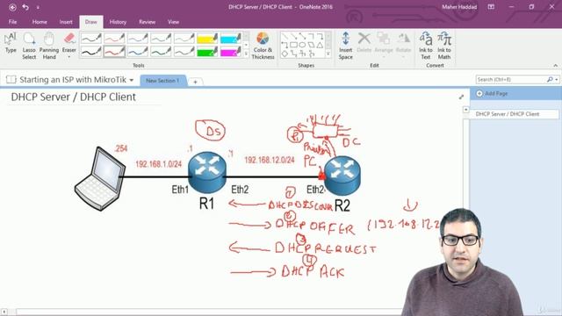Select the rectangle shape
562x316 pixels.
coord(293,45)
